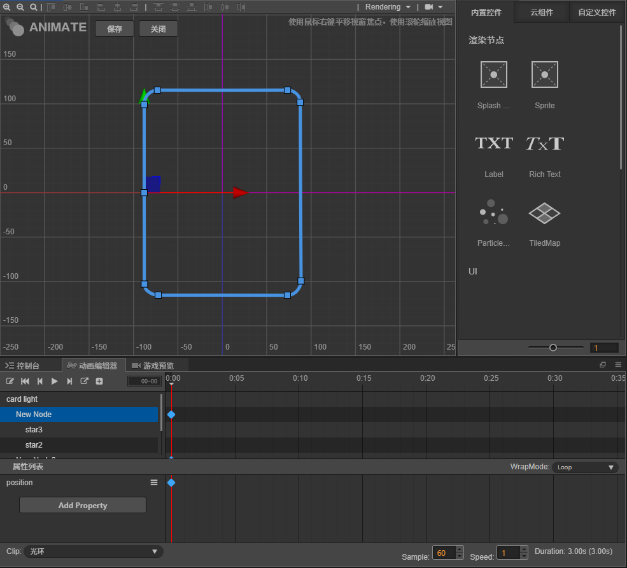Select the Rich Text node icon
The image size is (627, 568).
pos(544,144)
